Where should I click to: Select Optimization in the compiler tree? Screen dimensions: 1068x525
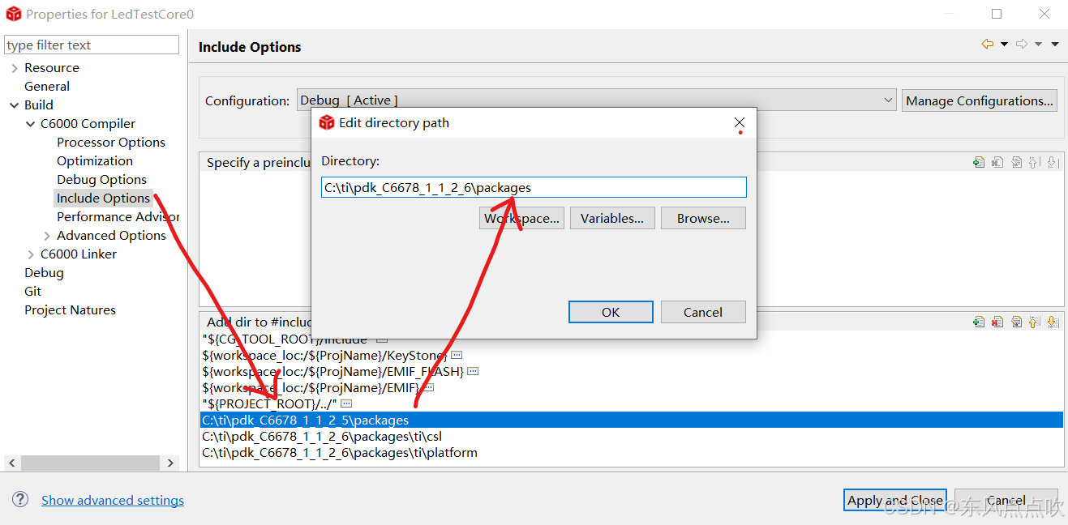95,160
